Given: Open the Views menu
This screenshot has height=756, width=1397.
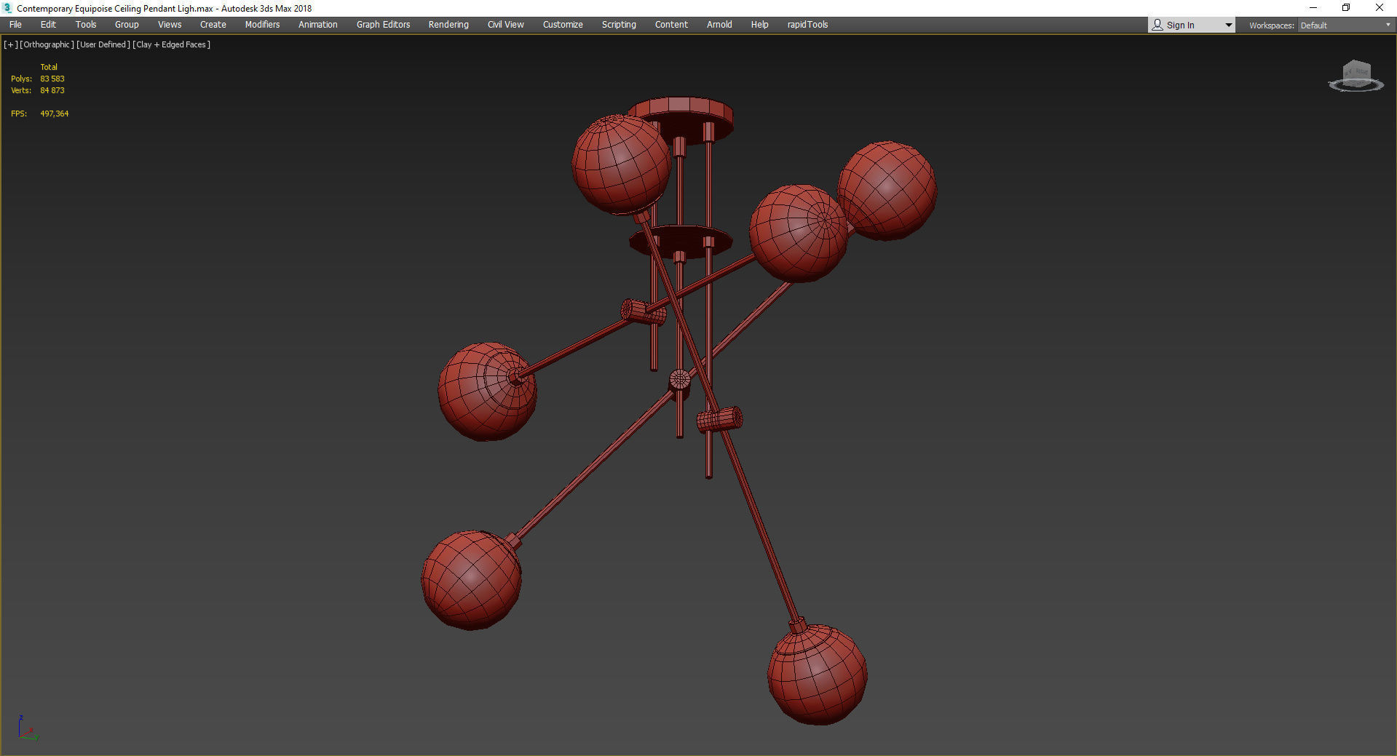Looking at the screenshot, I should (x=170, y=25).
